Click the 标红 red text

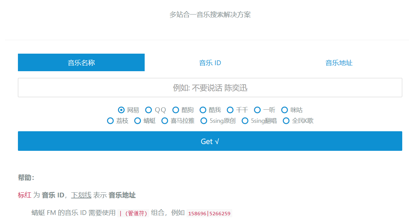[x=25, y=195]
